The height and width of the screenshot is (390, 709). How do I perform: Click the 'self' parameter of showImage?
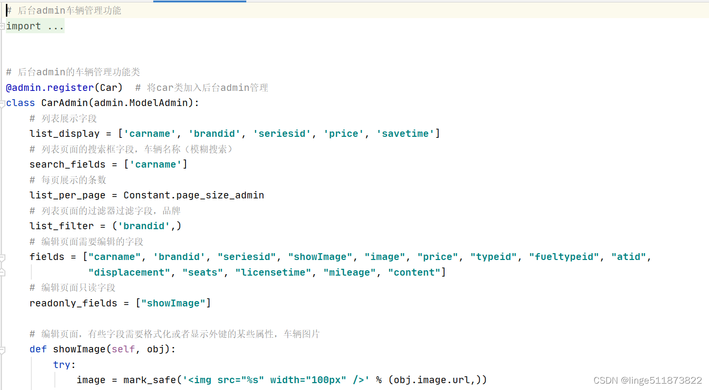123,349
